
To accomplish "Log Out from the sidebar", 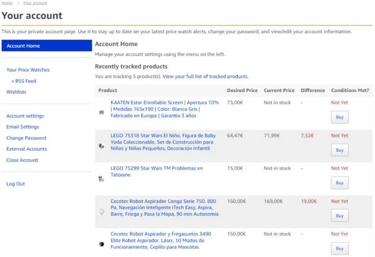I will (x=16, y=184).
